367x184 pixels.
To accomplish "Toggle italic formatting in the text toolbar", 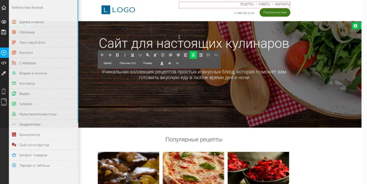I will (x=125, y=55).
